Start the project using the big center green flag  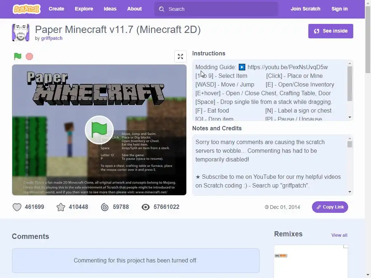click(99, 130)
